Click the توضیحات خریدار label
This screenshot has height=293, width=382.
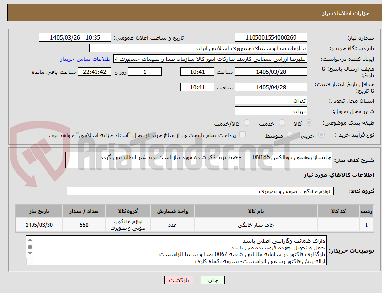351,251
